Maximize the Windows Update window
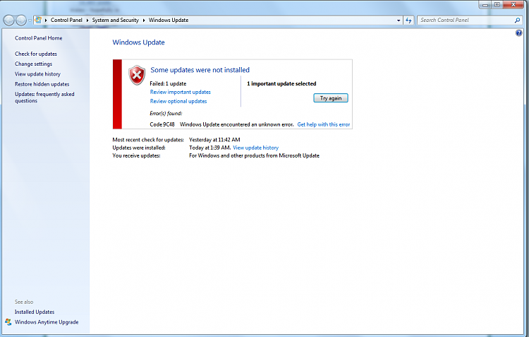529x337 pixels. coord(497,5)
